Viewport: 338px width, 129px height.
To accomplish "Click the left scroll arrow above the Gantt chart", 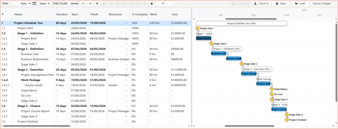I will [x=194, y=19].
